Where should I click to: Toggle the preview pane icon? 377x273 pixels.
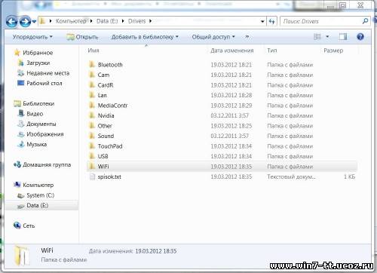point(343,37)
